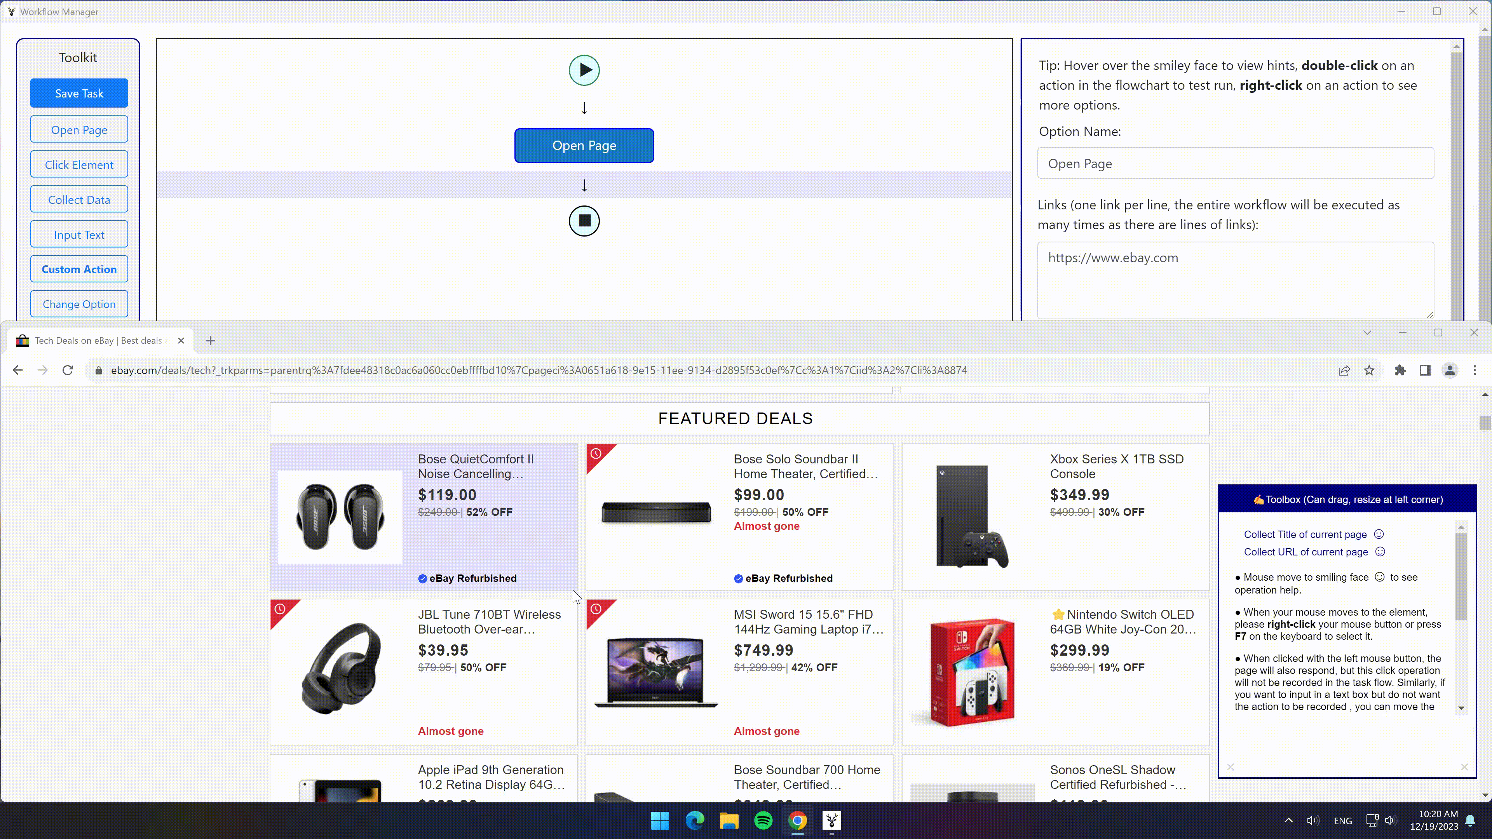Screen dimensions: 1492x839
Task: Add a Collect Data action
Action: tap(79, 200)
